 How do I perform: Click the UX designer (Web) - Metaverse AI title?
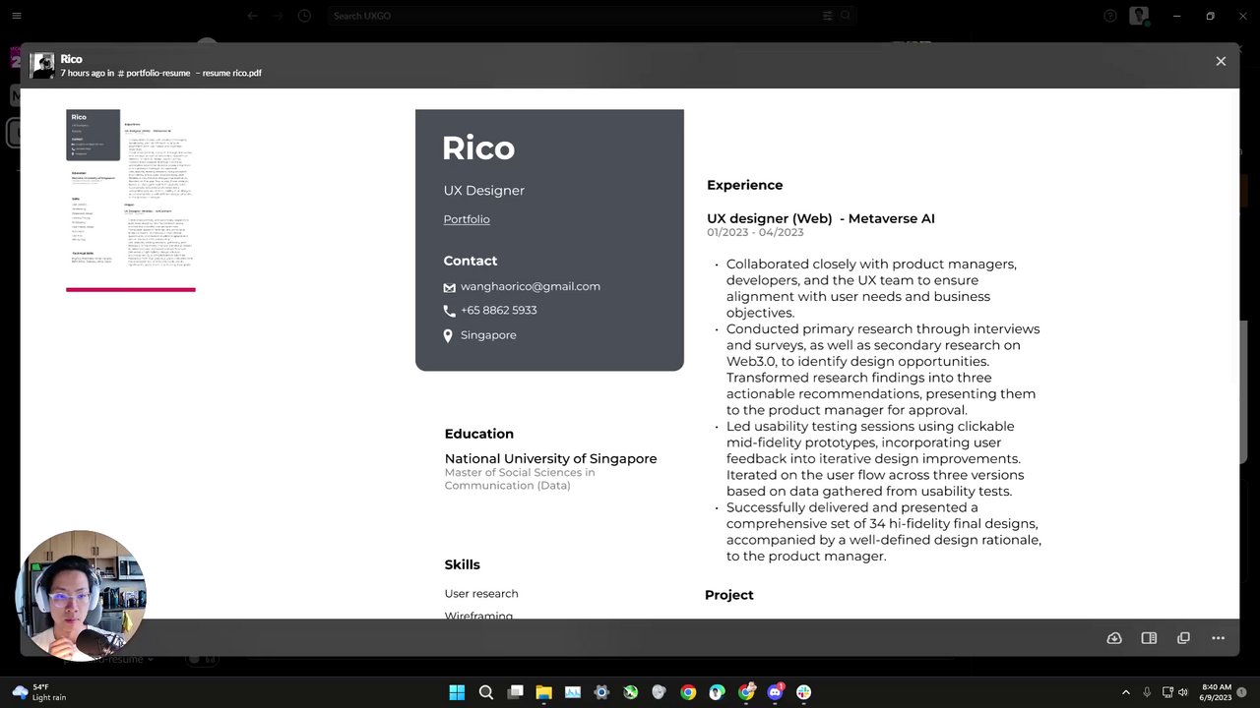tap(821, 218)
